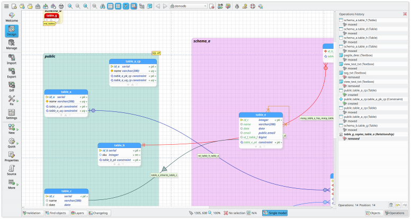This screenshot has width=411, height=219.
Task: Expand the arrow next to Fix
Action: 17,101
